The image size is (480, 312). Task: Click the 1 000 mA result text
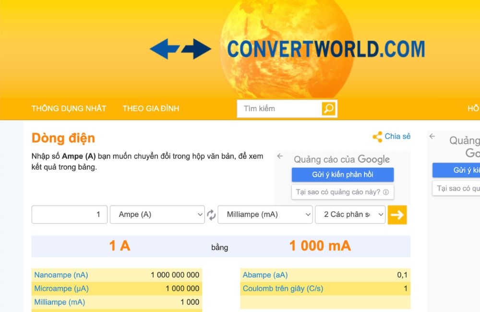320,246
